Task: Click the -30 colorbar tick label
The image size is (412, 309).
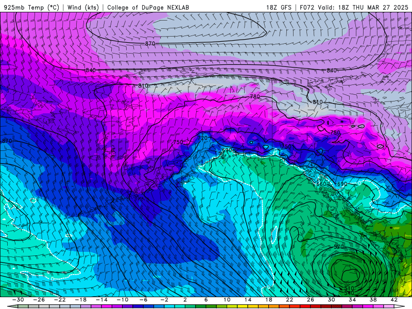Action: click(x=18, y=300)
